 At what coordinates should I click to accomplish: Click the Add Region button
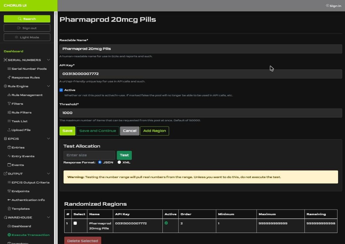(x=155, y=131)
